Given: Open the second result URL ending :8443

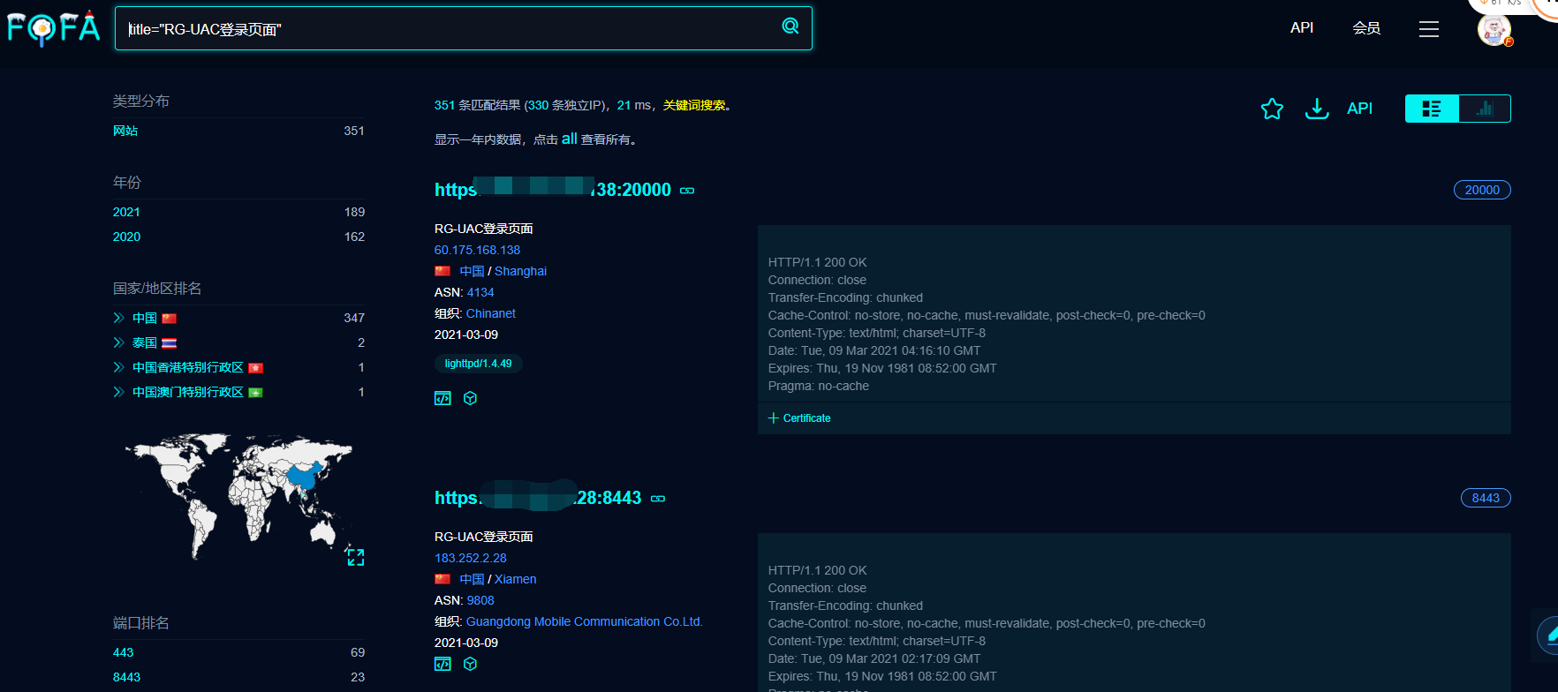Looking at the screenshot, I should coord(538,497).
